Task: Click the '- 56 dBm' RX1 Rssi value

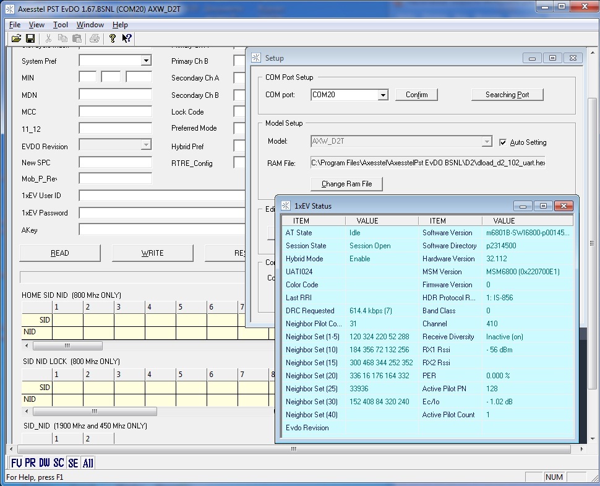Action: pyautogui.click(x=499, y=350)
